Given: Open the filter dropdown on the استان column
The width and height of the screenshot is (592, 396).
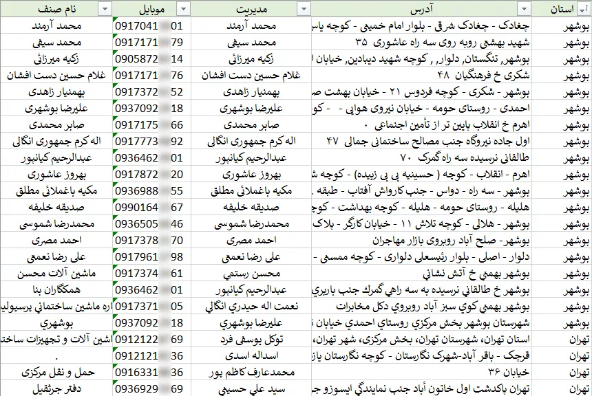Looking at the screenshot, I should (584, 9).
